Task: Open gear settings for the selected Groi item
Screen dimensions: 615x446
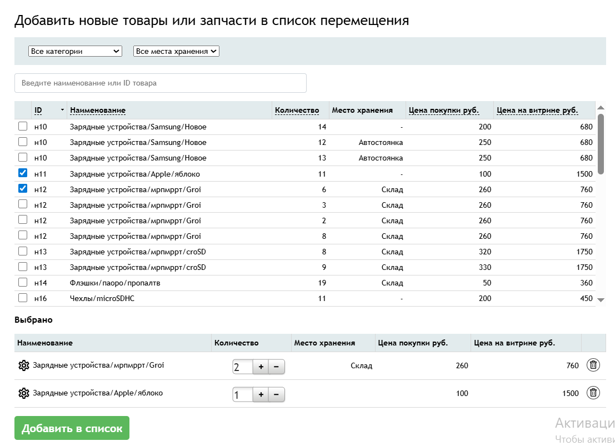Action: tap(24, 365)
